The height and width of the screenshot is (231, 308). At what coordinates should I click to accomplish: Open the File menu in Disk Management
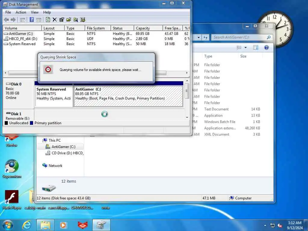8,12
